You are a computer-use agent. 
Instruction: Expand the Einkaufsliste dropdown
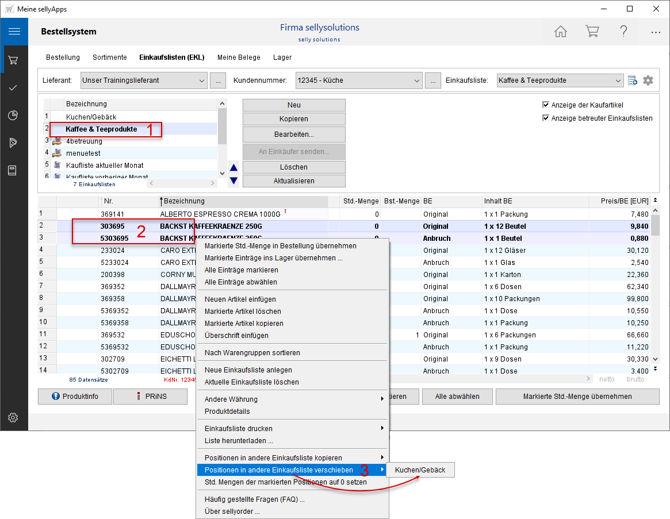coord(617,80)
